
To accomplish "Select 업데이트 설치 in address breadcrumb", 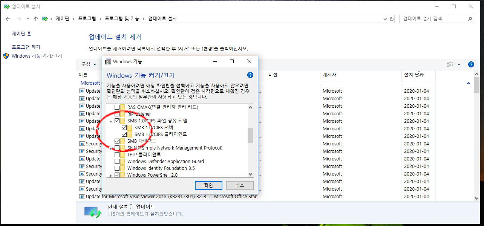I will [x=162, y=19].
